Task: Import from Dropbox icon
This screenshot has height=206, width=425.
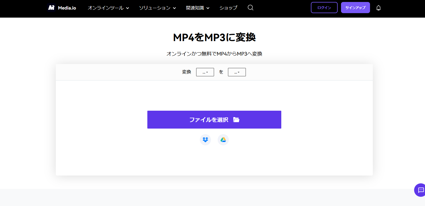Action: tap(205, 140)
